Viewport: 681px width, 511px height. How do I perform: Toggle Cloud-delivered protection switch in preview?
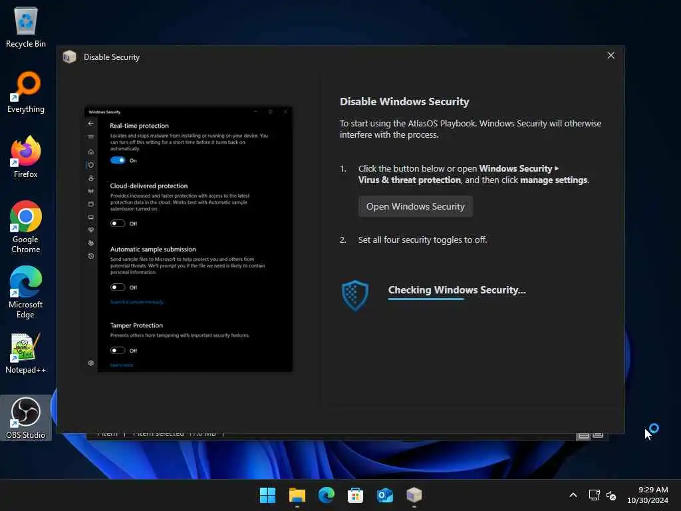point(118,224)
